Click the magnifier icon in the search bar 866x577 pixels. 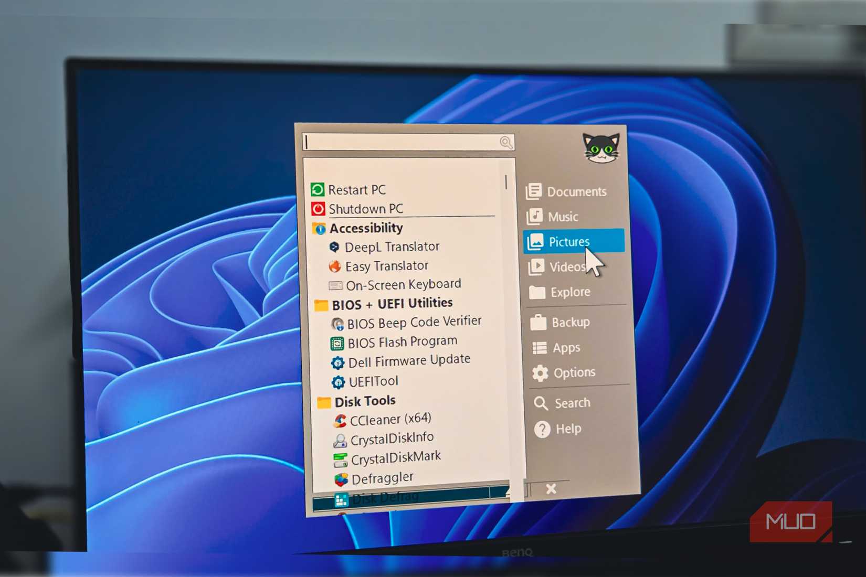505,142
